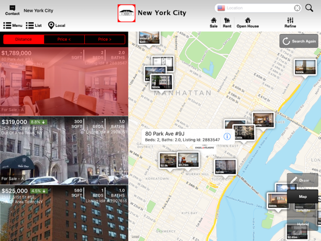Click Search Again button
Screen dimensions: 321x241
click(x=299, y=41)
